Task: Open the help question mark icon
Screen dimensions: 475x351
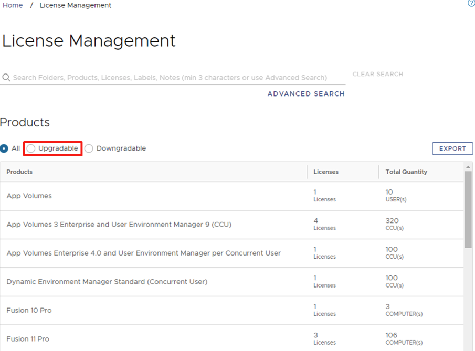Action: click(471, 3)
